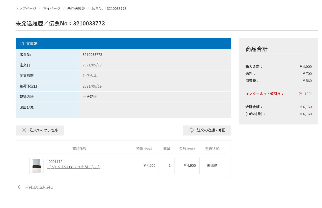The height and width of the screenshot is (208, 322).
Task: Click the インターネット値引き label
Action: (x=265, y=94)
